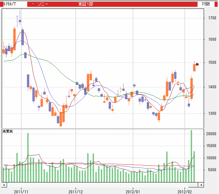Click the 1300 price axis label

point(212,113)
